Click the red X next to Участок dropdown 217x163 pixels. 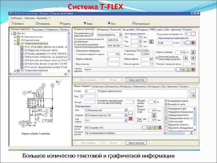[x=131, y=118]
